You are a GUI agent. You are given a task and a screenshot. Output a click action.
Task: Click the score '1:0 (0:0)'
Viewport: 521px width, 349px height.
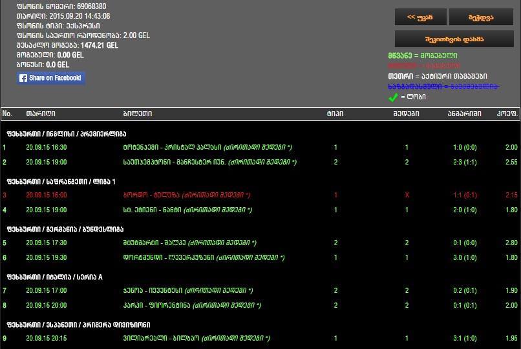pyautogui.click(x=465, y=147)
